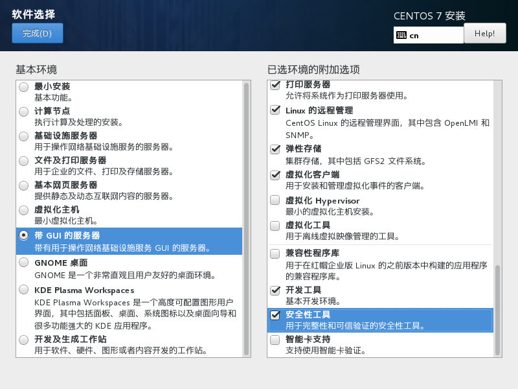Choose the 文件及打印服务器 radio button
Image resolution: width=518 pixels, height=389 pixels.
pyautogui.click(x=23, y=161)
